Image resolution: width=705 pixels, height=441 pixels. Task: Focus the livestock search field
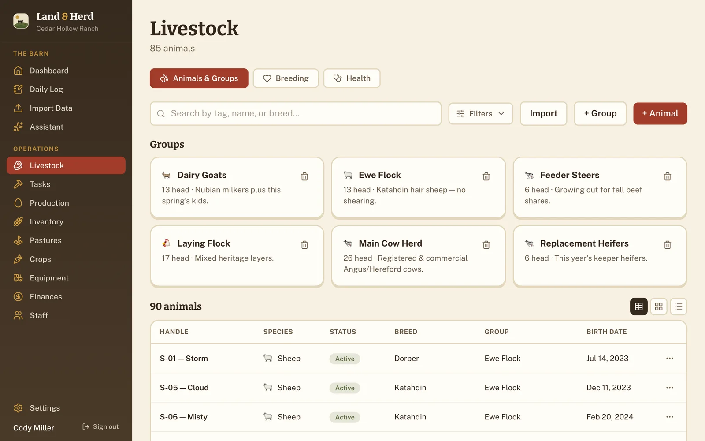coord(296,114)
